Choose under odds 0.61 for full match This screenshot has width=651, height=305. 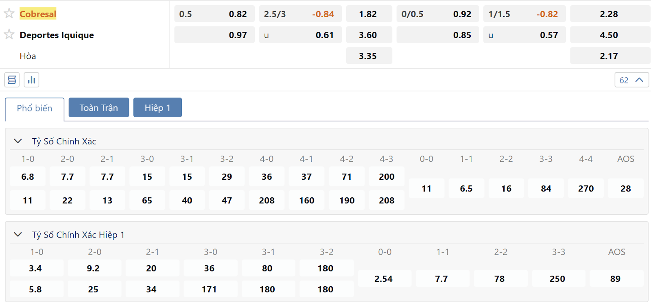click(x=300, y=35)
